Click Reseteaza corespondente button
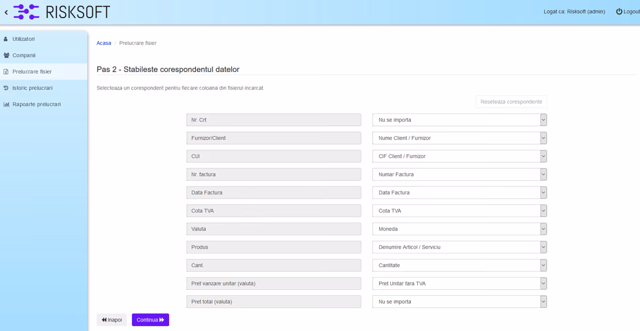The height and width of the screenshot is (331, 640). click(511, 102)
